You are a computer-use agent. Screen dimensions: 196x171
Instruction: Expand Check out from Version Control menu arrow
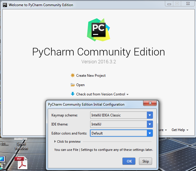coord(127,95)
